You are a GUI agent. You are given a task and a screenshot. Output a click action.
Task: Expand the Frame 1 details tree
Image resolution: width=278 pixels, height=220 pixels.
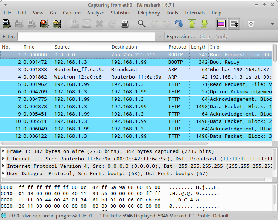tap(3, 151)
